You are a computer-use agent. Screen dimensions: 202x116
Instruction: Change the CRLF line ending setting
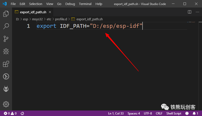(x=159, y=113)
